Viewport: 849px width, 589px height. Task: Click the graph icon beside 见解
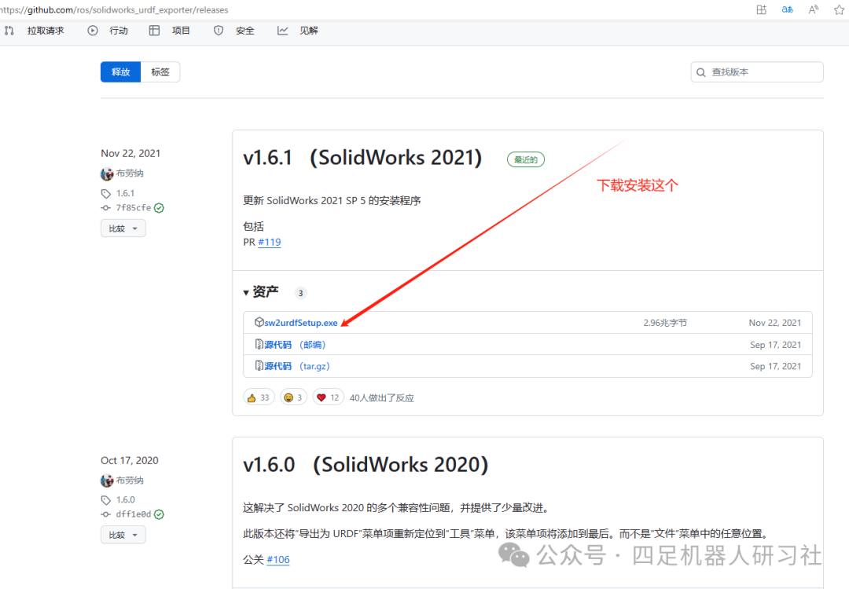pos(283,31)
